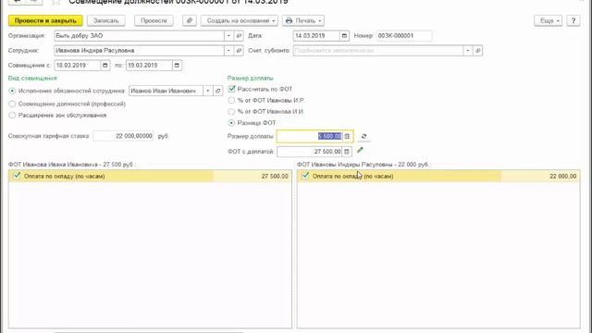Open the Счет, субконто link icon

(x=477, y=51)
